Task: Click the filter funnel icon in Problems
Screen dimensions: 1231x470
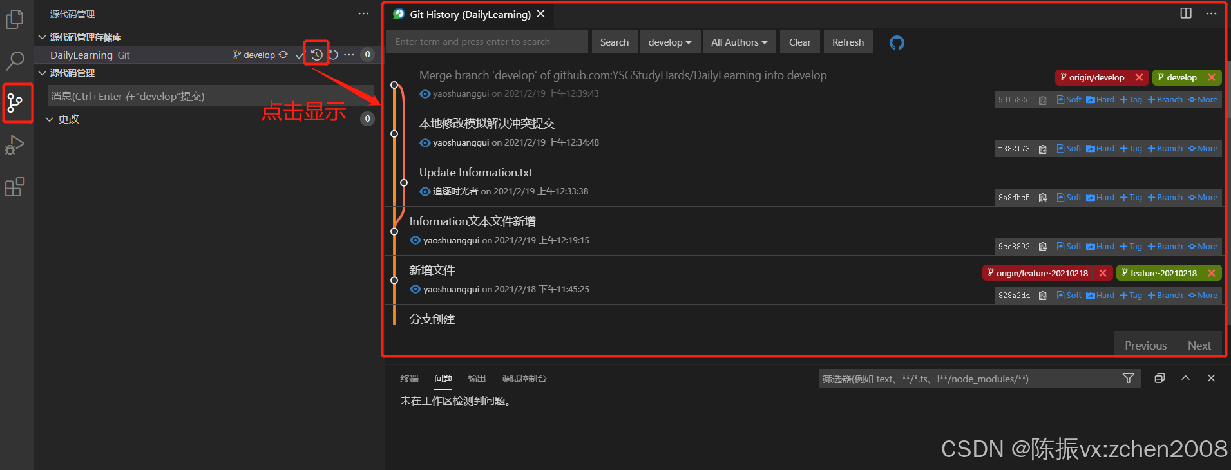Action: [x=1128, y=379]
